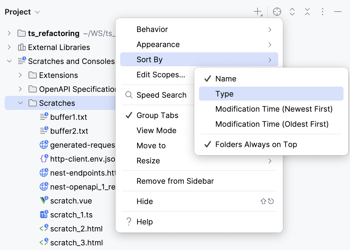The height and width of the screenshot is (250, 350).
Task: Click the New File or Directory plus icon
Action: tap(258, 12)
